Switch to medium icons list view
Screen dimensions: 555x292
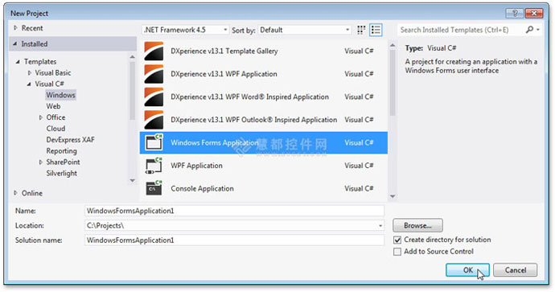(x=376, y=30)
